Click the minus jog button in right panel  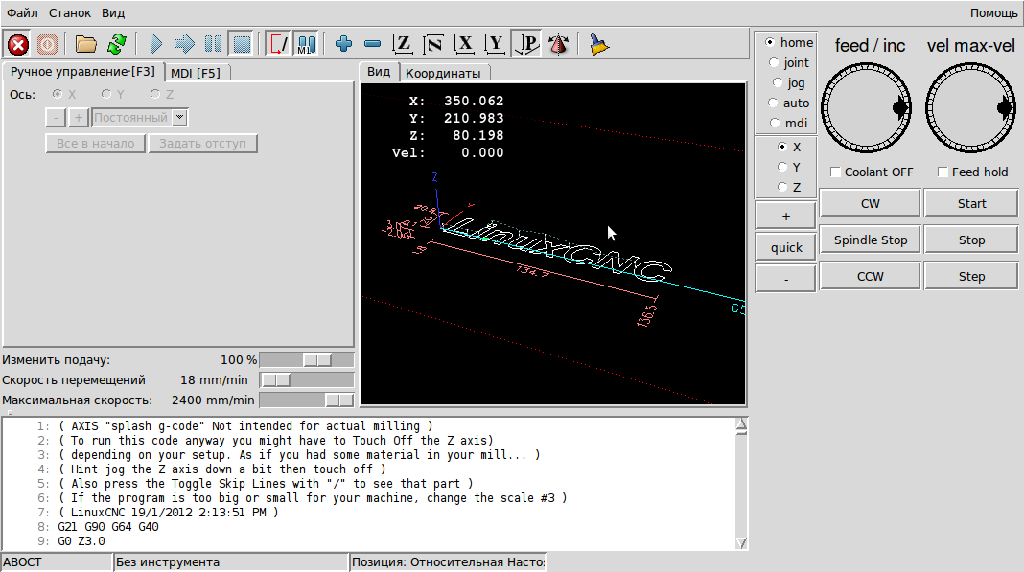point(785,280)
